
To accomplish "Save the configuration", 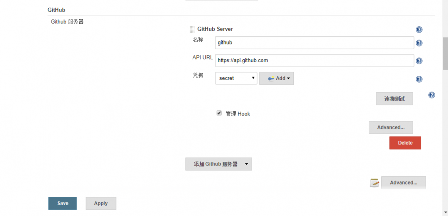I will pyautogui.click(x=63, y=203).
